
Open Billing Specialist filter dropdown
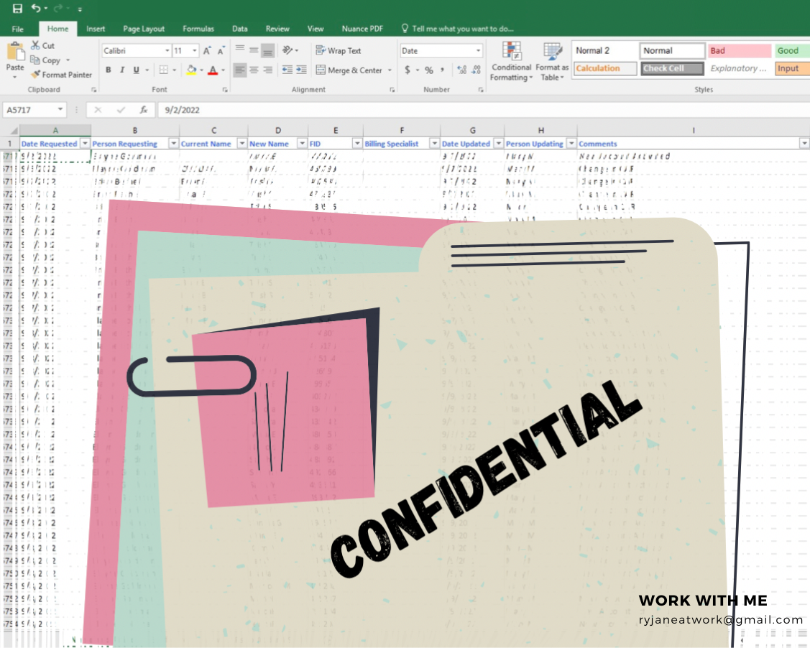click(x=434, y=144)
